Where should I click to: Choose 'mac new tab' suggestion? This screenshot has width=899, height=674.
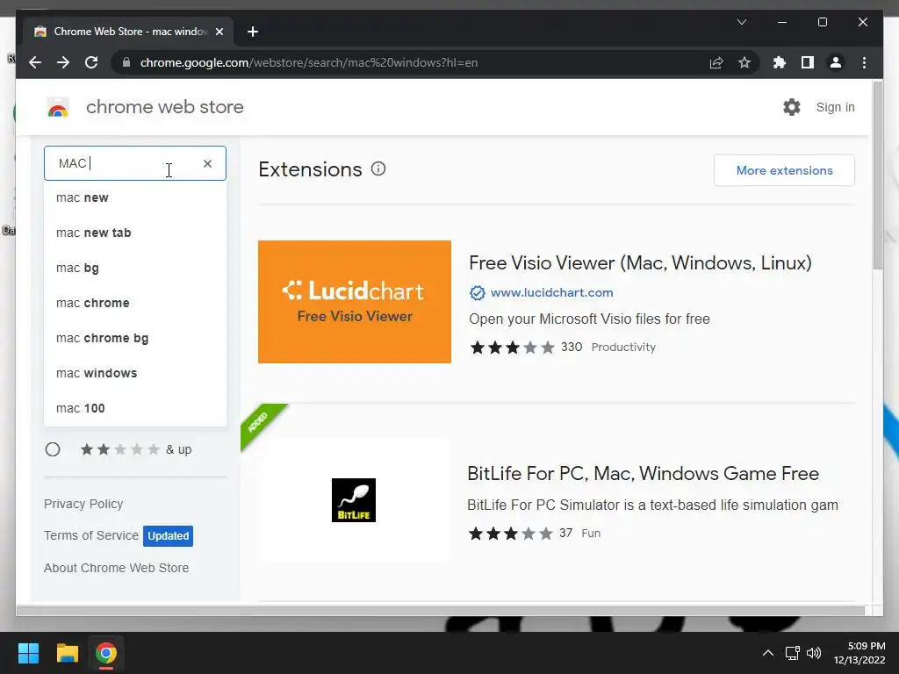tap(135, 233)
